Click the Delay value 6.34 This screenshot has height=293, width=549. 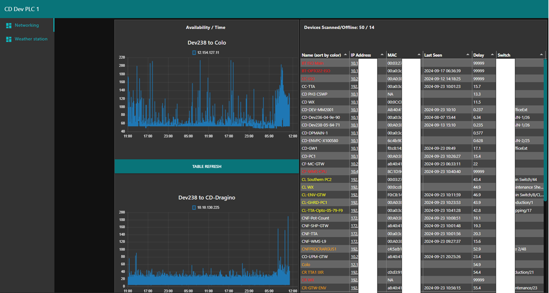coord(477,117)
